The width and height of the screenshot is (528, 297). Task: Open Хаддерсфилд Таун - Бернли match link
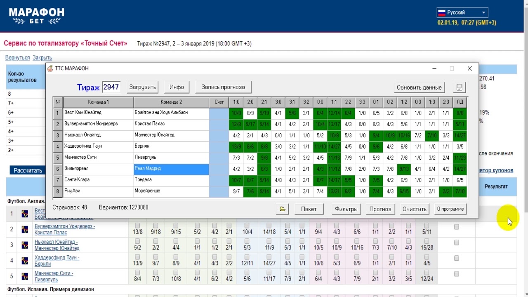tap(57, 261)
